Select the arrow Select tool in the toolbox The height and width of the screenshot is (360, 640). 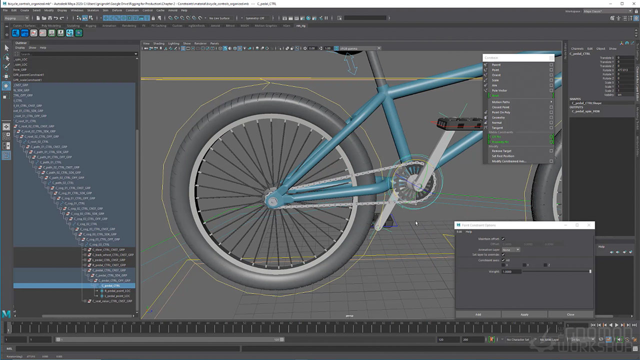pyautogui.click(x=6, y=47)
